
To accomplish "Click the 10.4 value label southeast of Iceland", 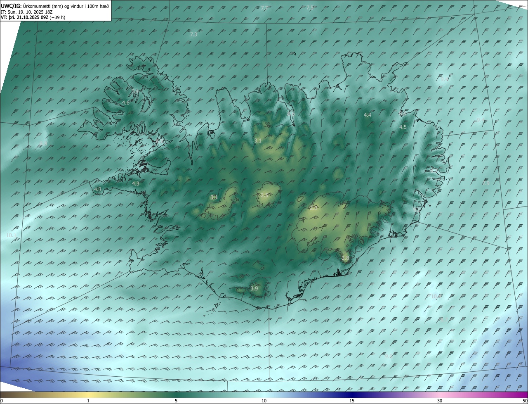I will [x=436, y=296].
